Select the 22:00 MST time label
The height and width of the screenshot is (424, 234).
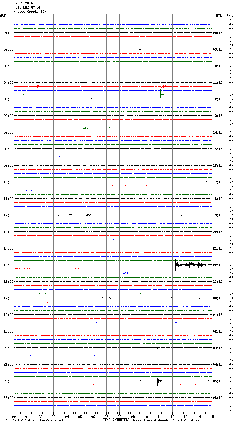(9, 381)
